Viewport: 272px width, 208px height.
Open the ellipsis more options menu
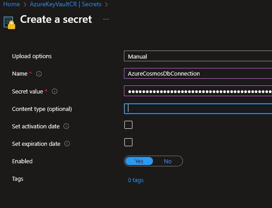coord(106,20)
